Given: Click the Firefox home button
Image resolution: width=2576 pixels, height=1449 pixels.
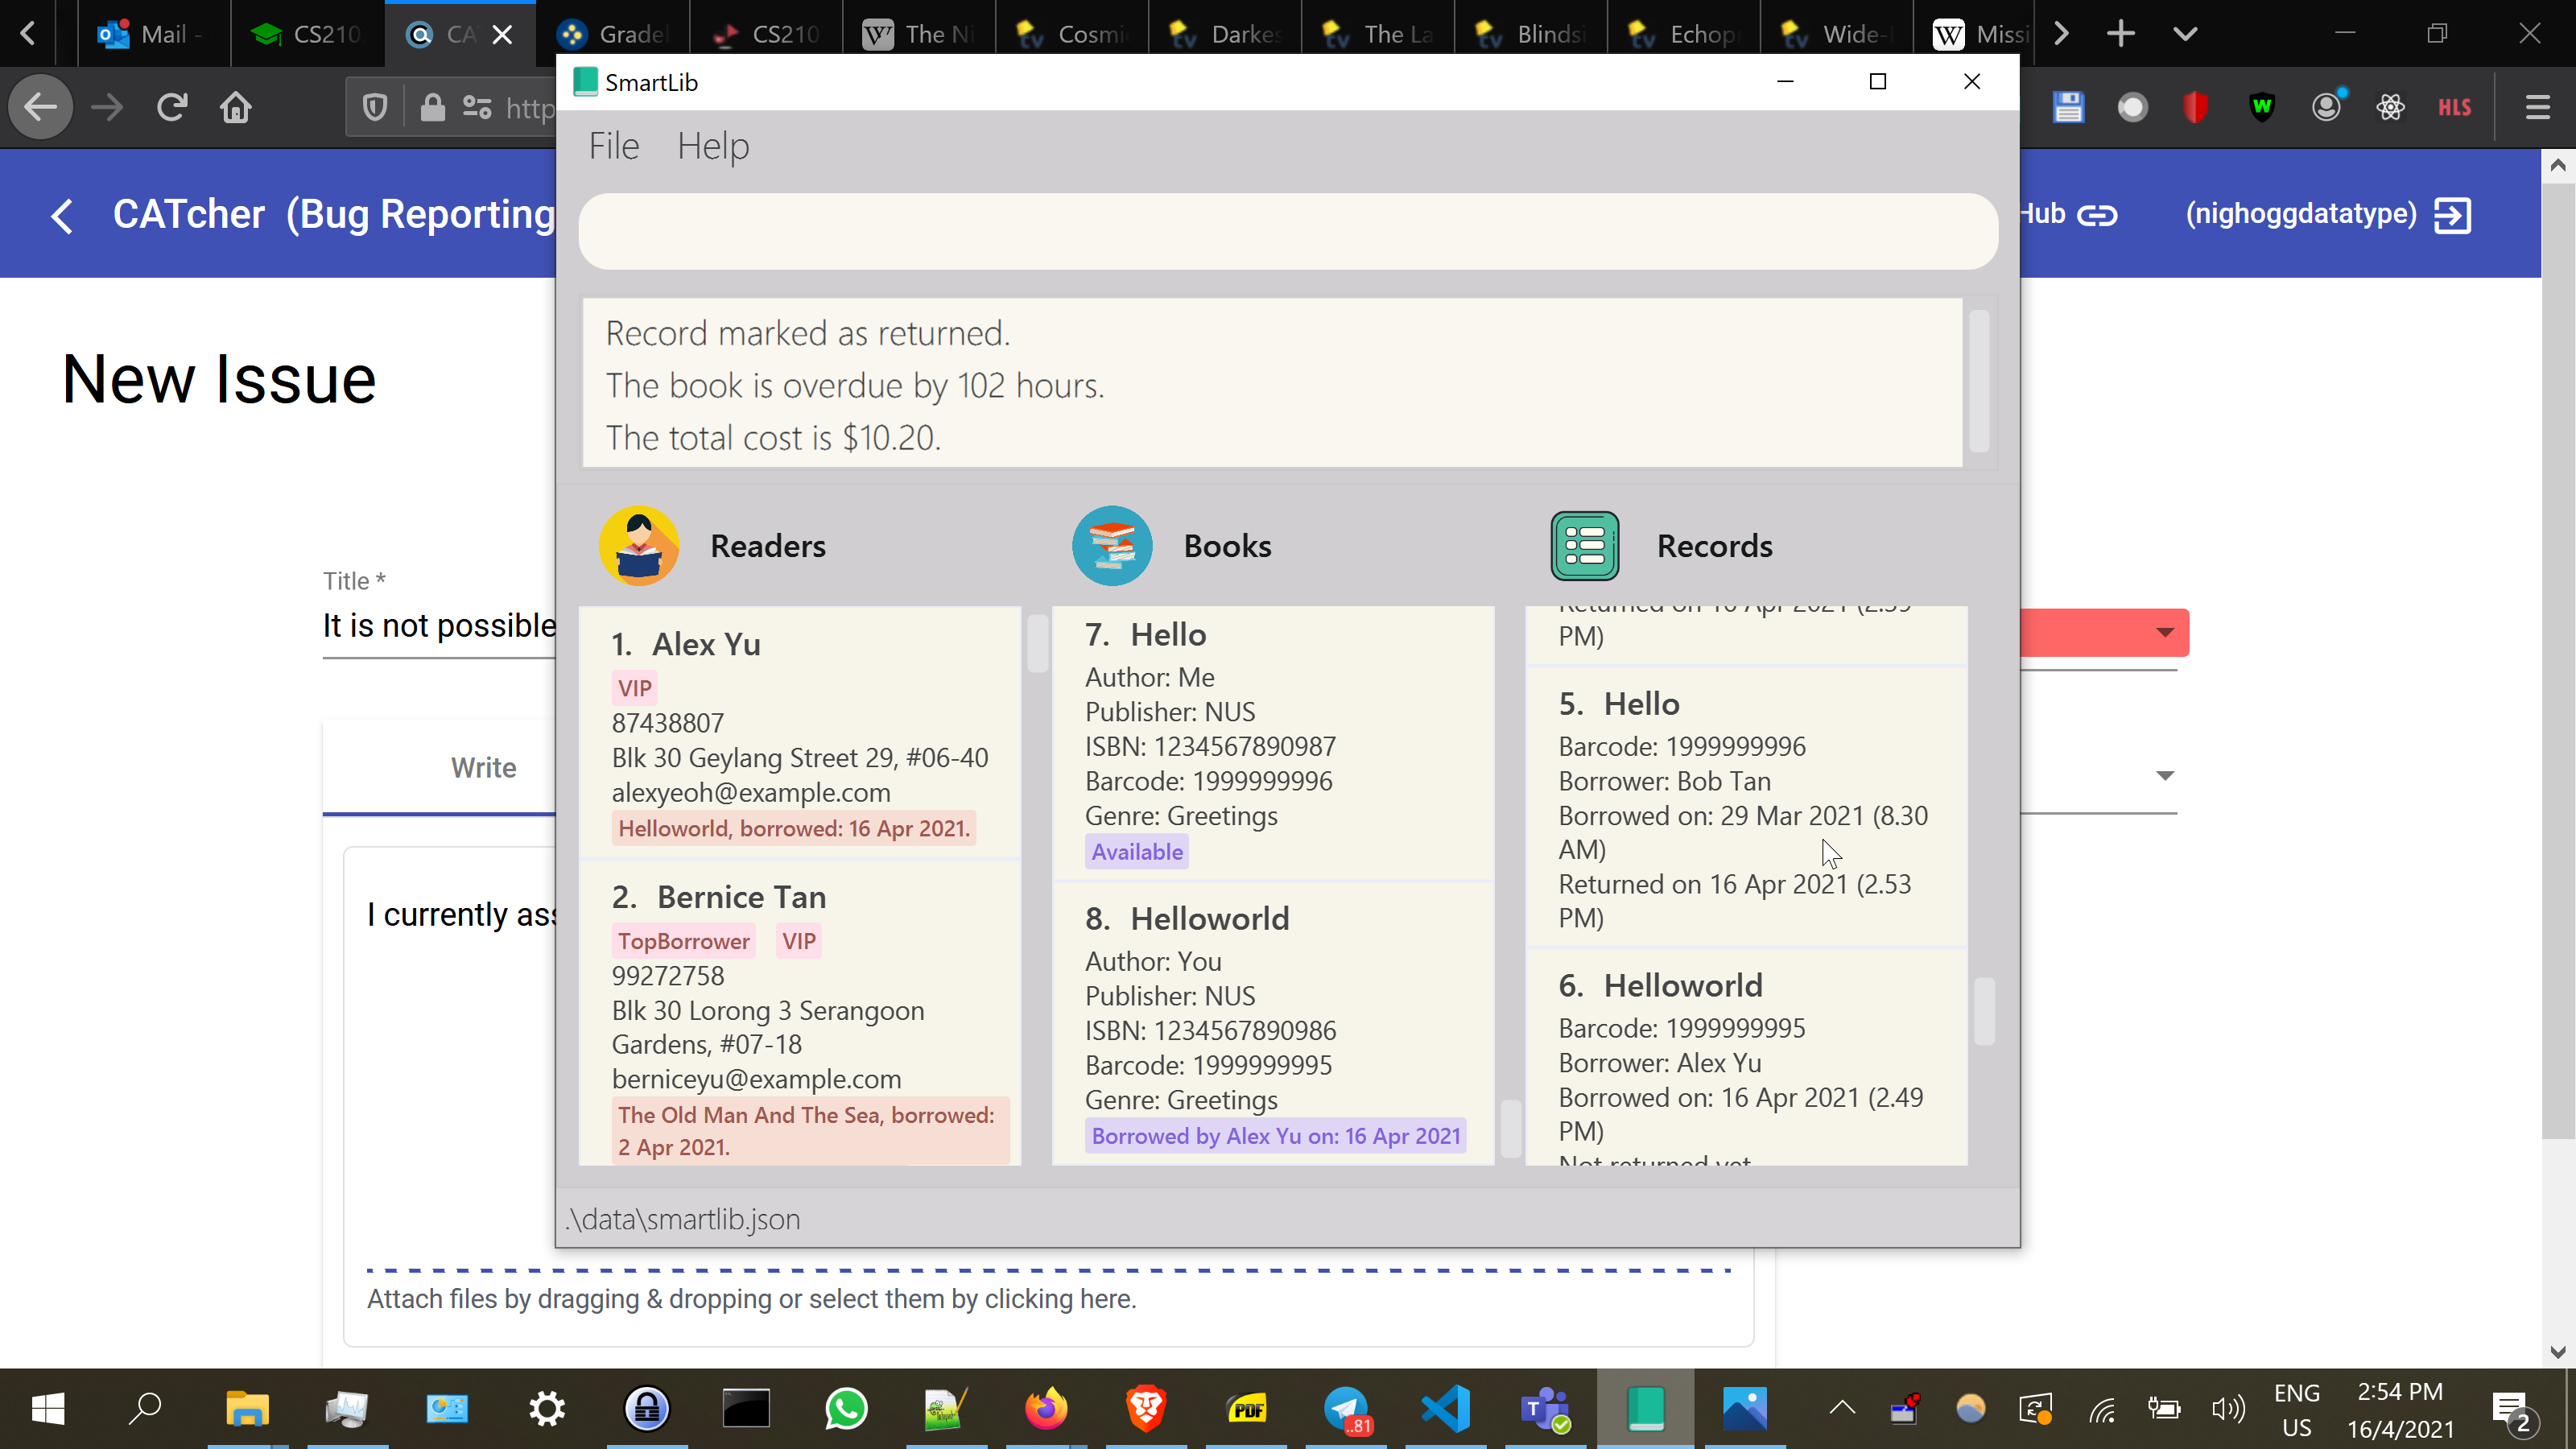Looking at the screenshot, I should coord(236,107).
